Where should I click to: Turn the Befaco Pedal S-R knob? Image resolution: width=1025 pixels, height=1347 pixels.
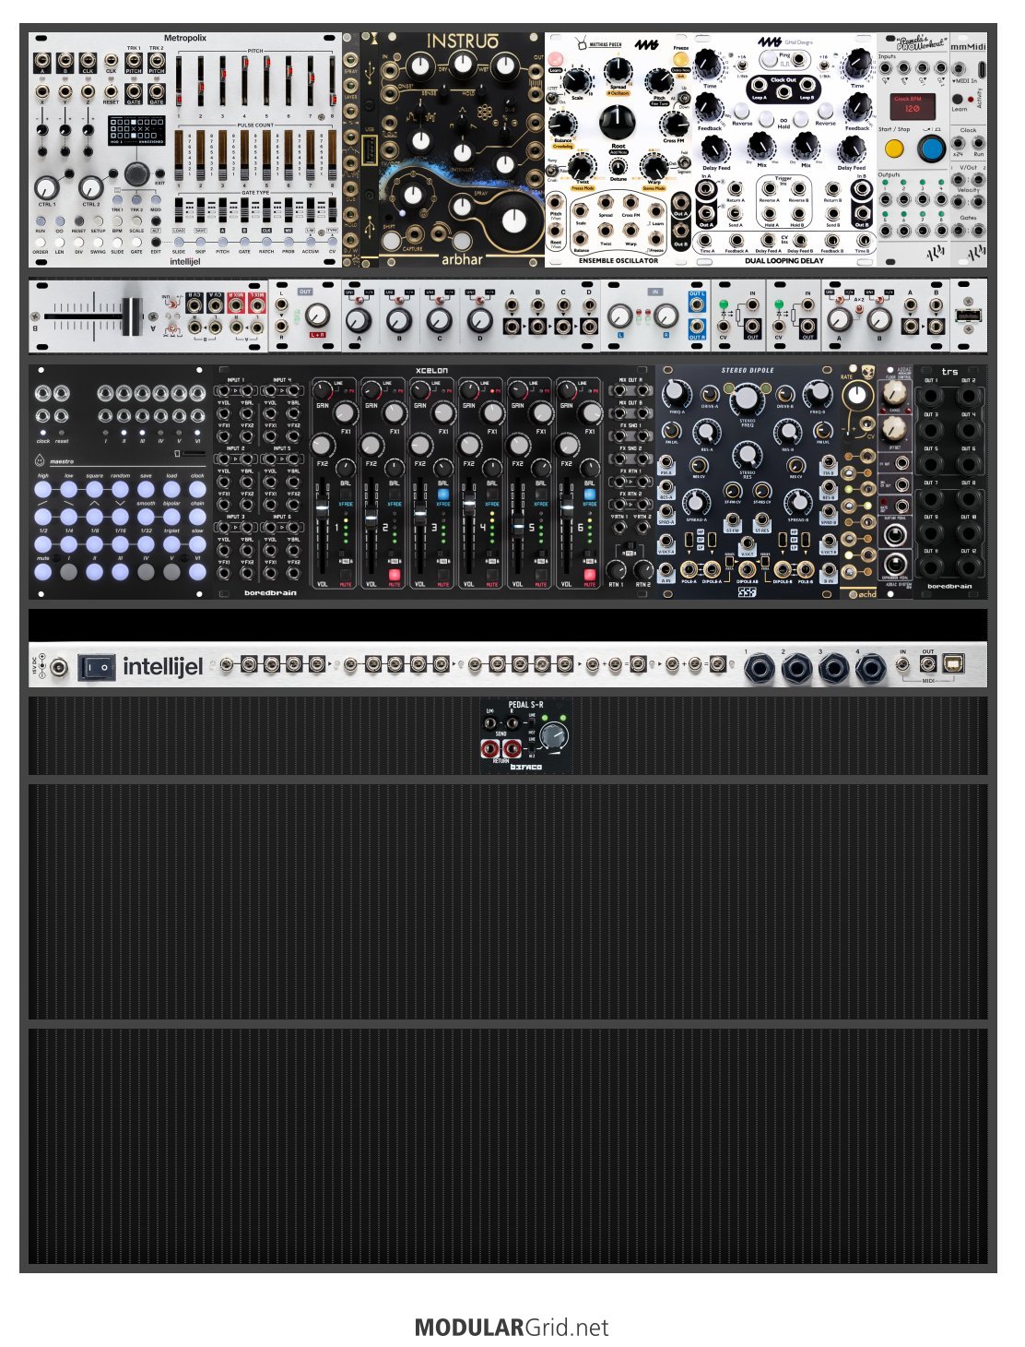tap(553, 735)
